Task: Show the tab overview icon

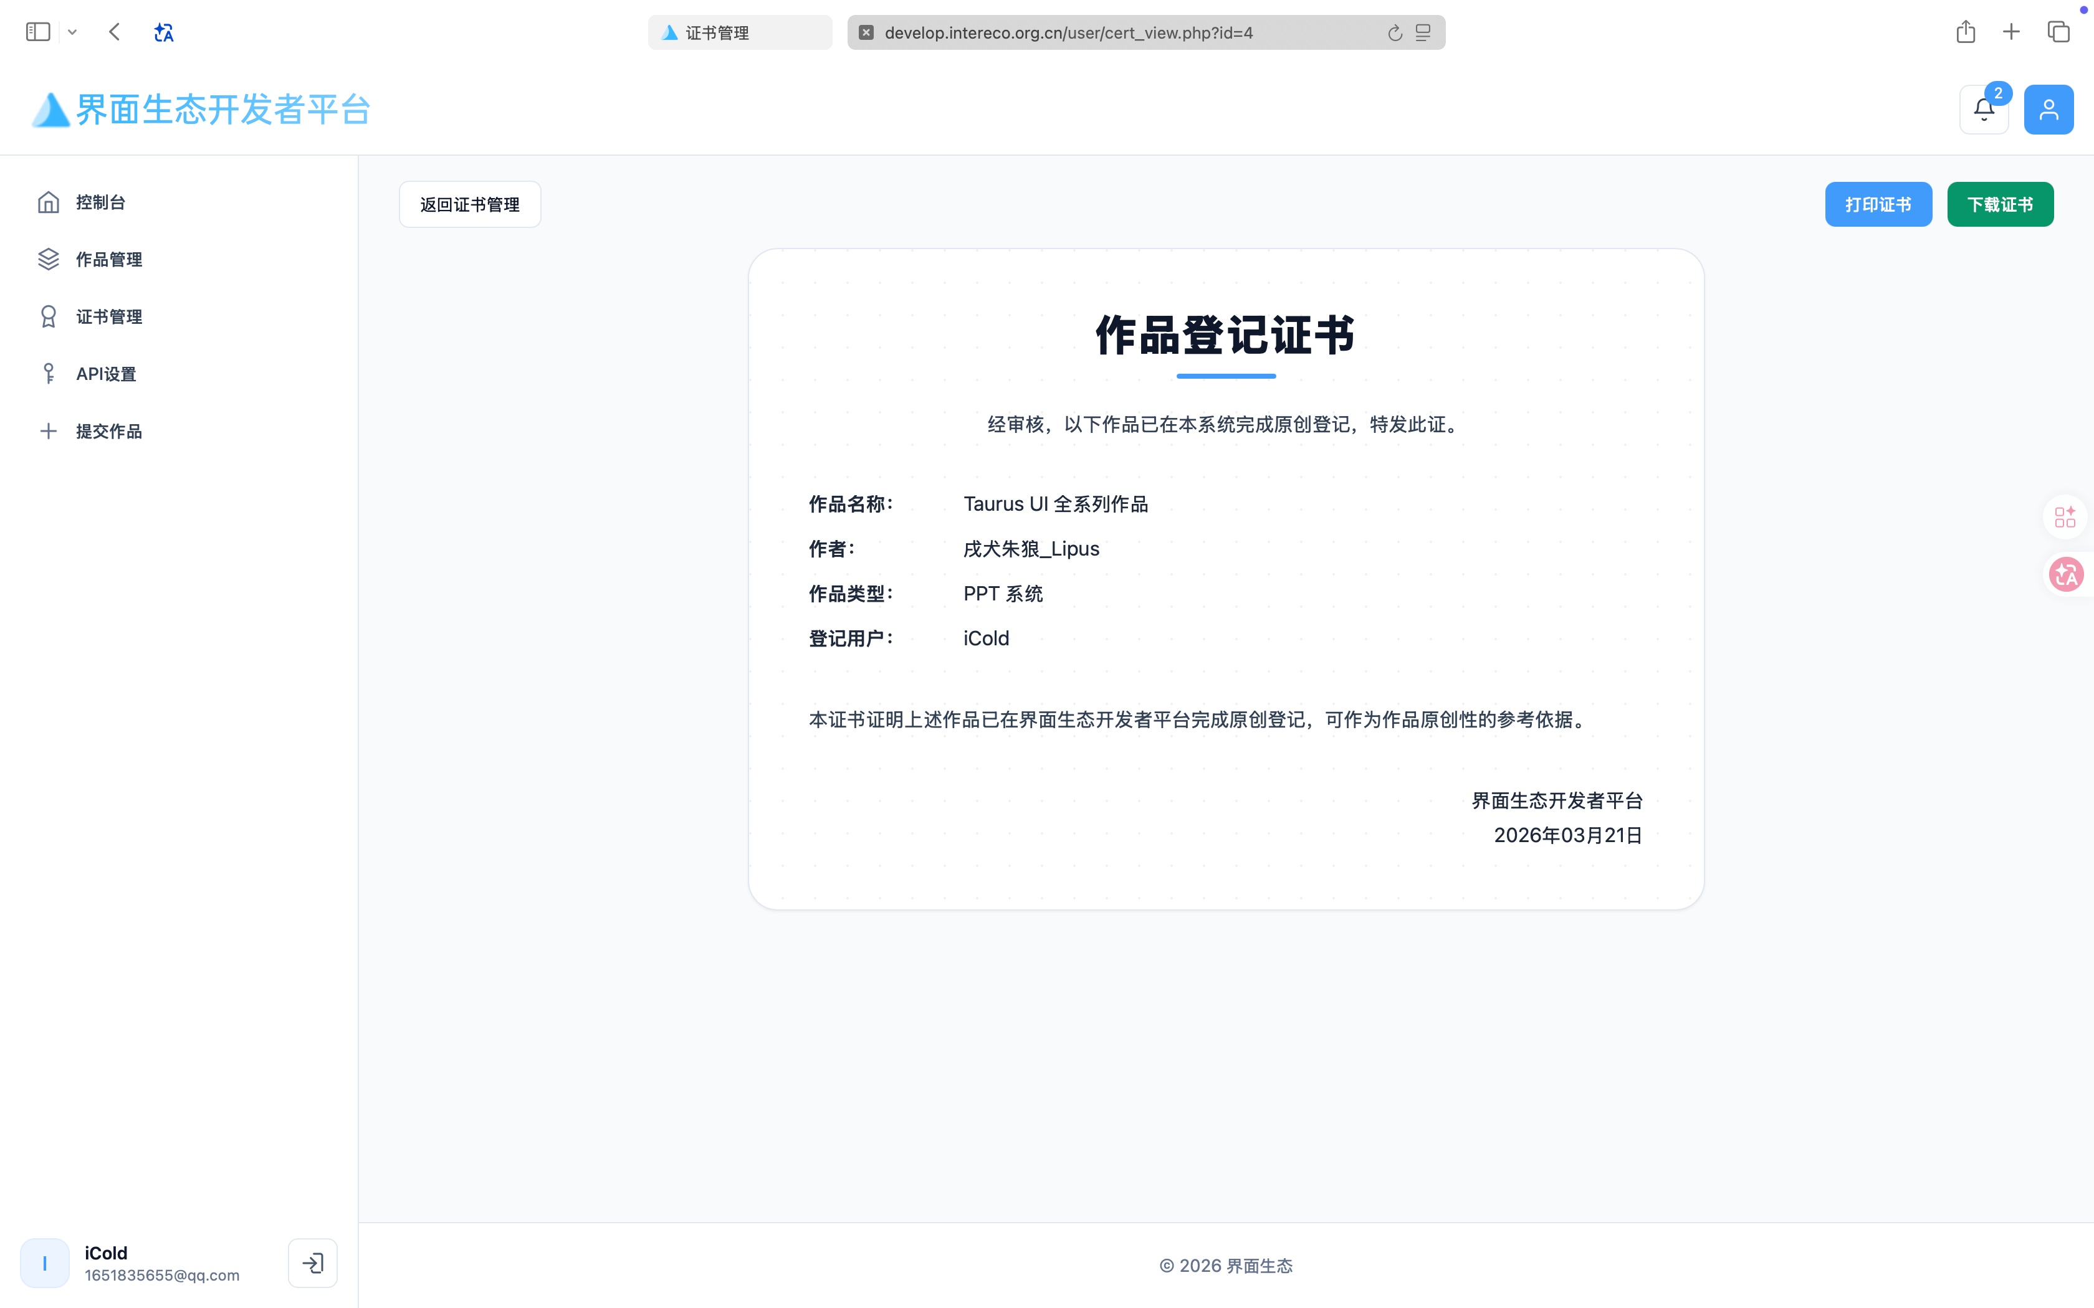Action: click(x=2058, y=32)
